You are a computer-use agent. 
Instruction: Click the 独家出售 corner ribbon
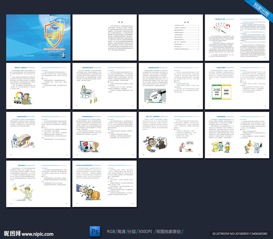click(261, 10)
